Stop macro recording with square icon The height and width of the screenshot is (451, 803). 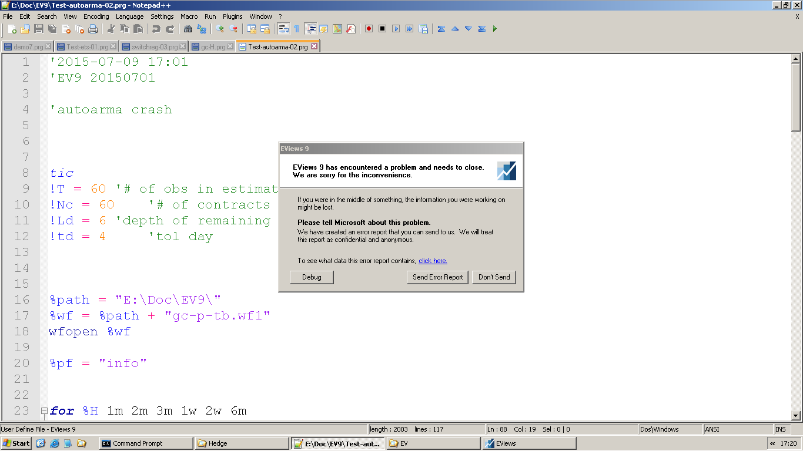[383, 29]
